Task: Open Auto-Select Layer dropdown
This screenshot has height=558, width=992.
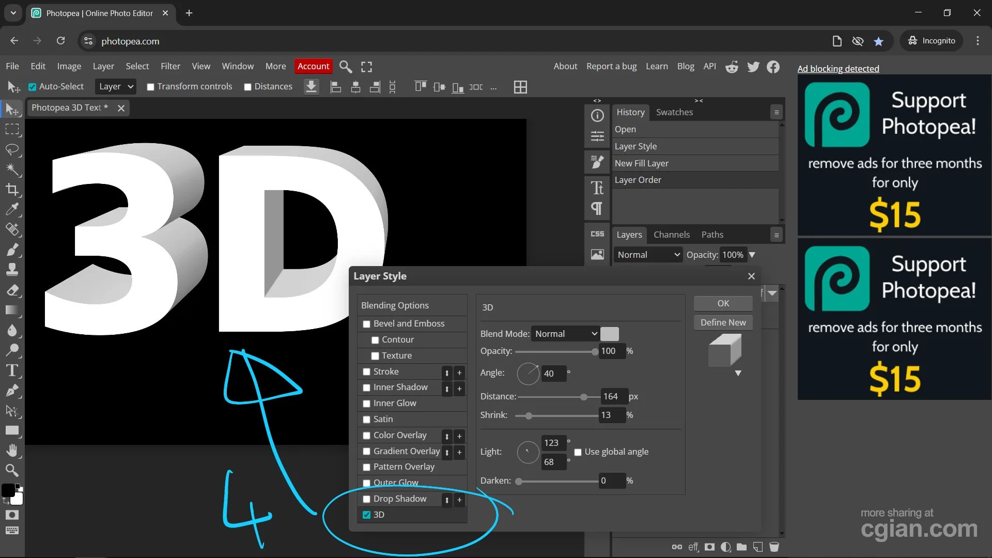Action: pos(116,87)
